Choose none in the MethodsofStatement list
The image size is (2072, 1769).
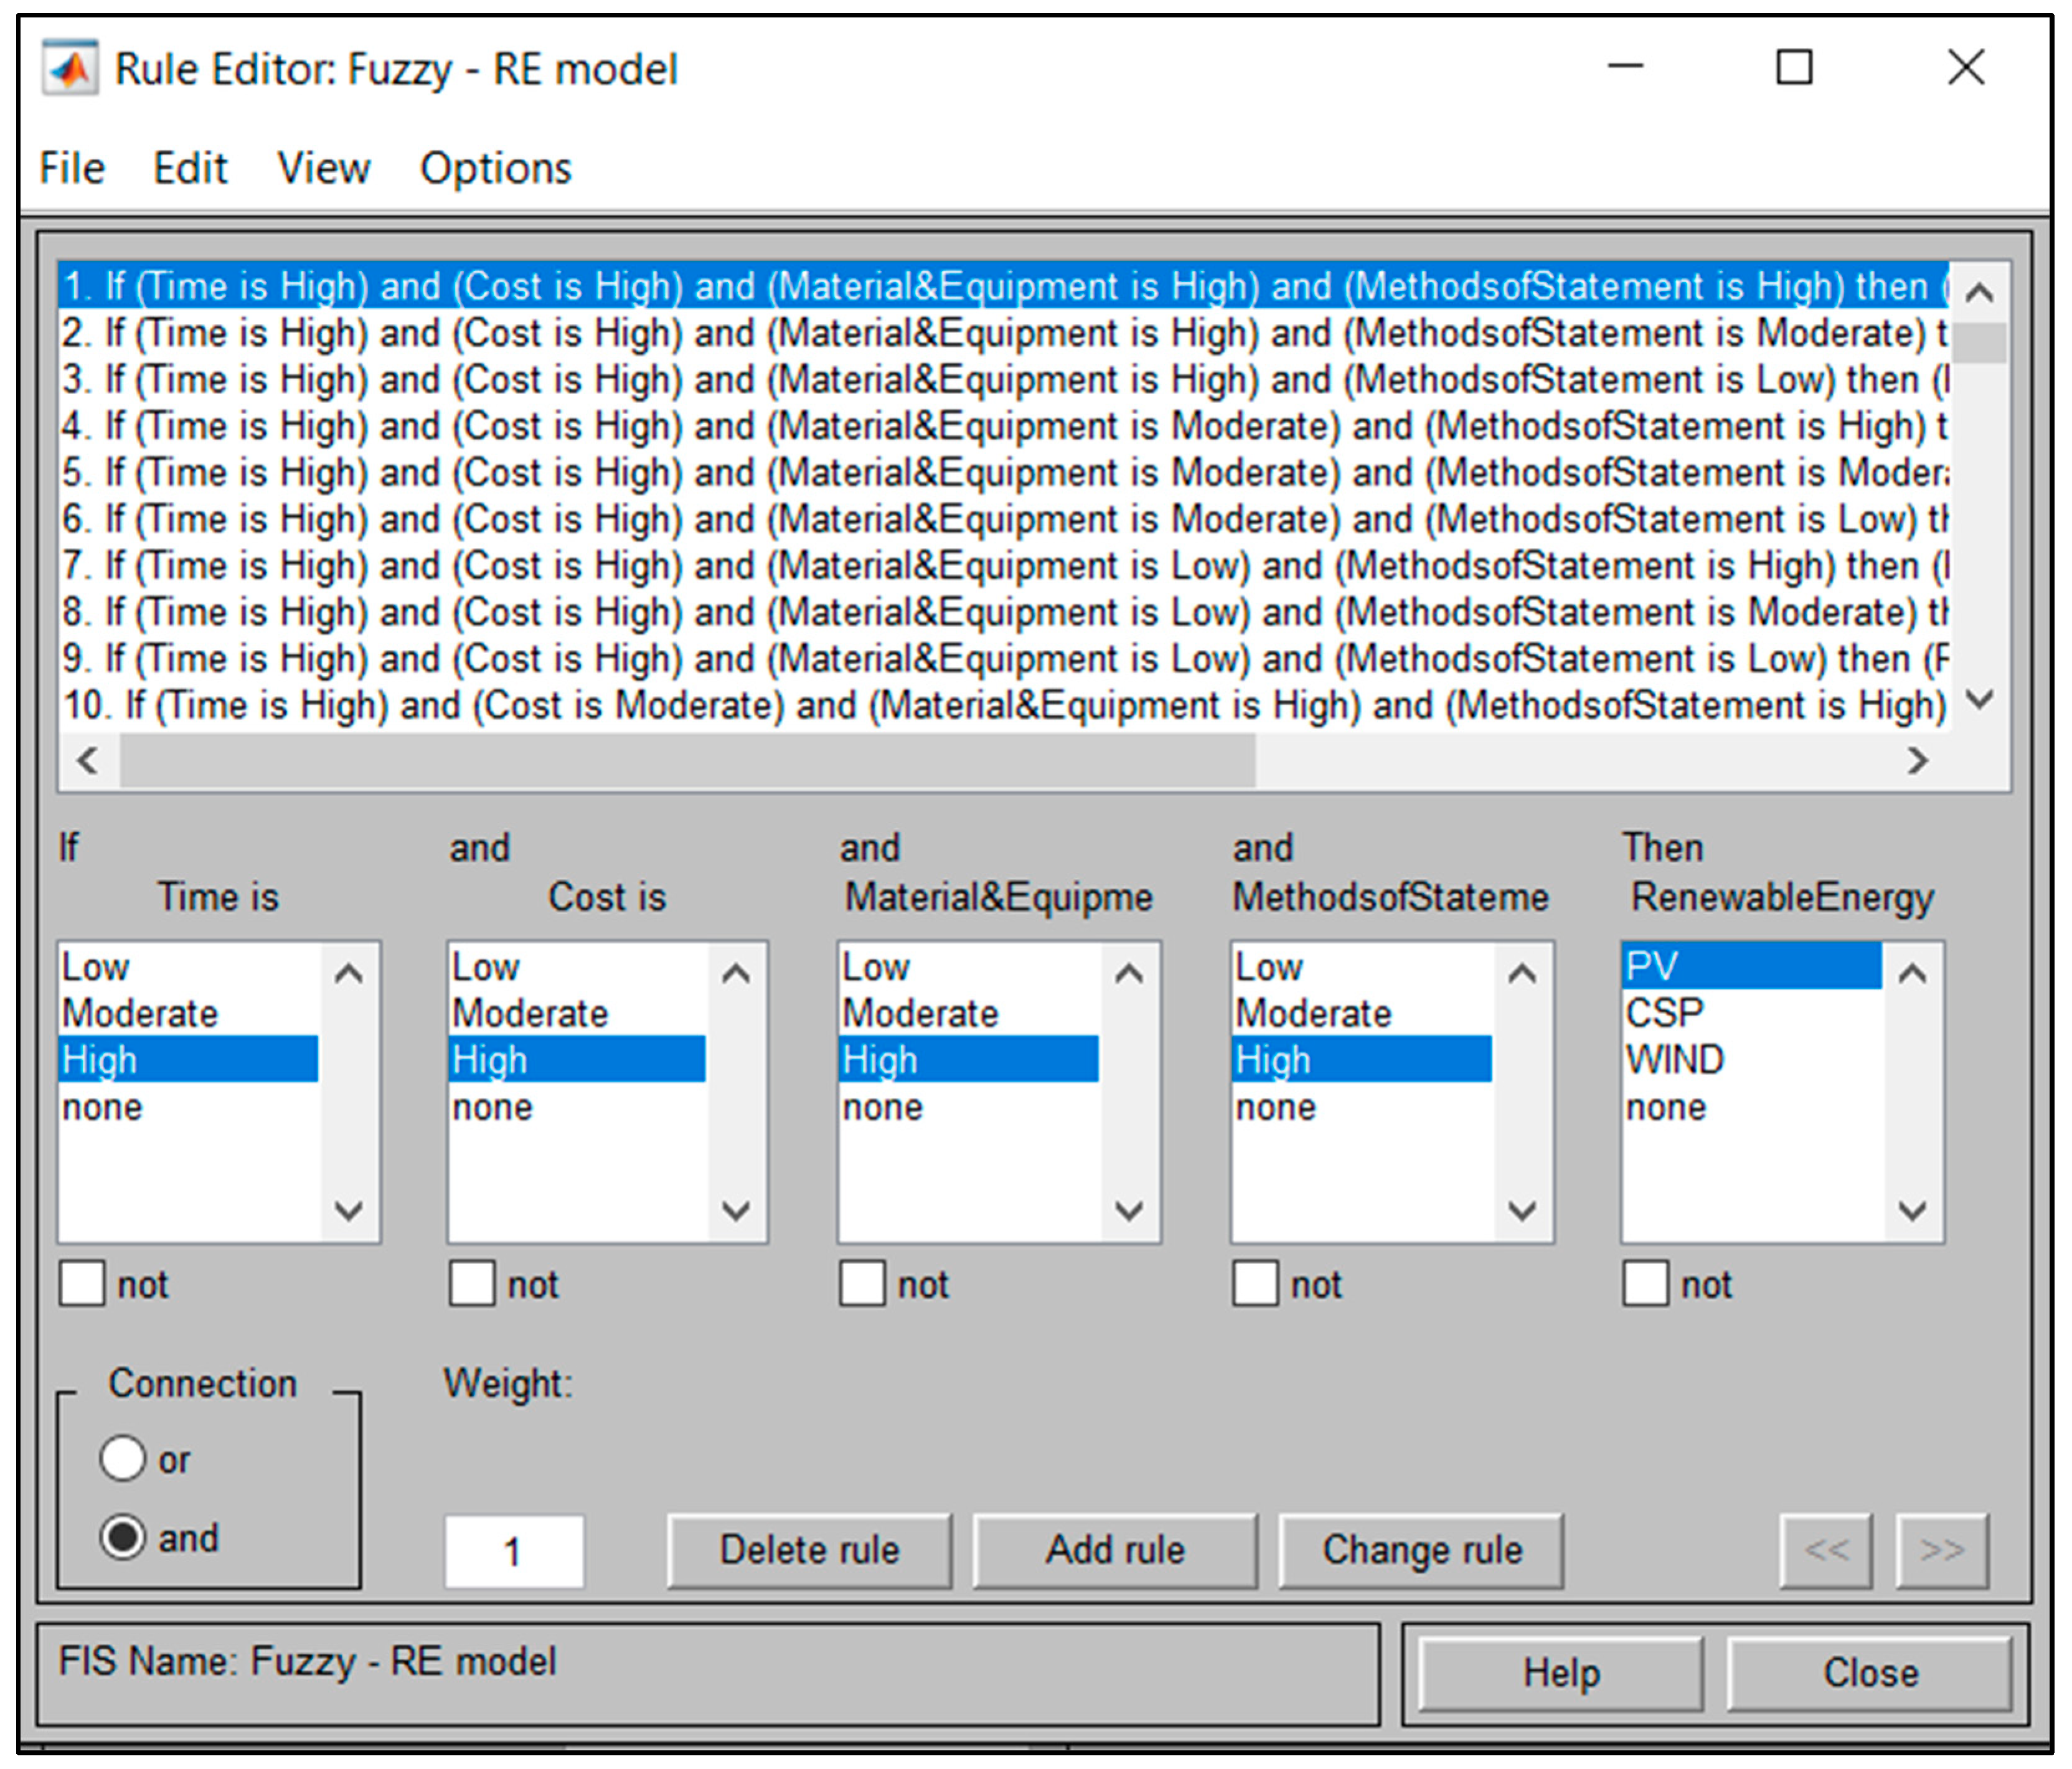pos(1362,1107)
